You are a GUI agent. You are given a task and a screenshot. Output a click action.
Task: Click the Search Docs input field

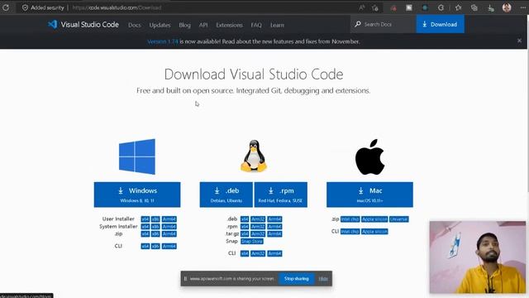383,24
